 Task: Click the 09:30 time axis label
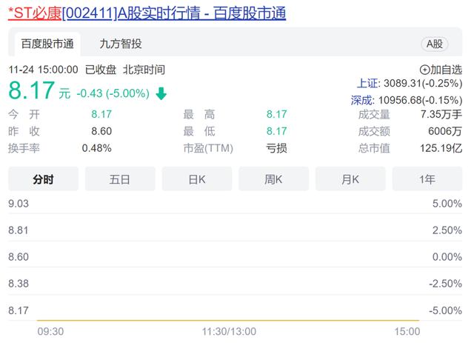coord(50,331)
